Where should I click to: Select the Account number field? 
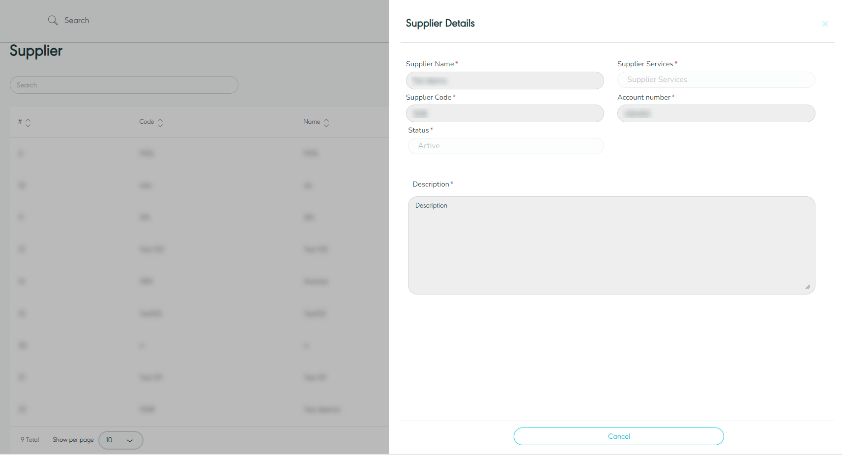[x=716, y=113]
